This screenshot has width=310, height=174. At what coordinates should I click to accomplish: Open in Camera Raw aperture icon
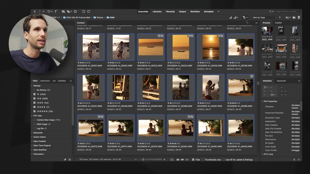[75, 12]
